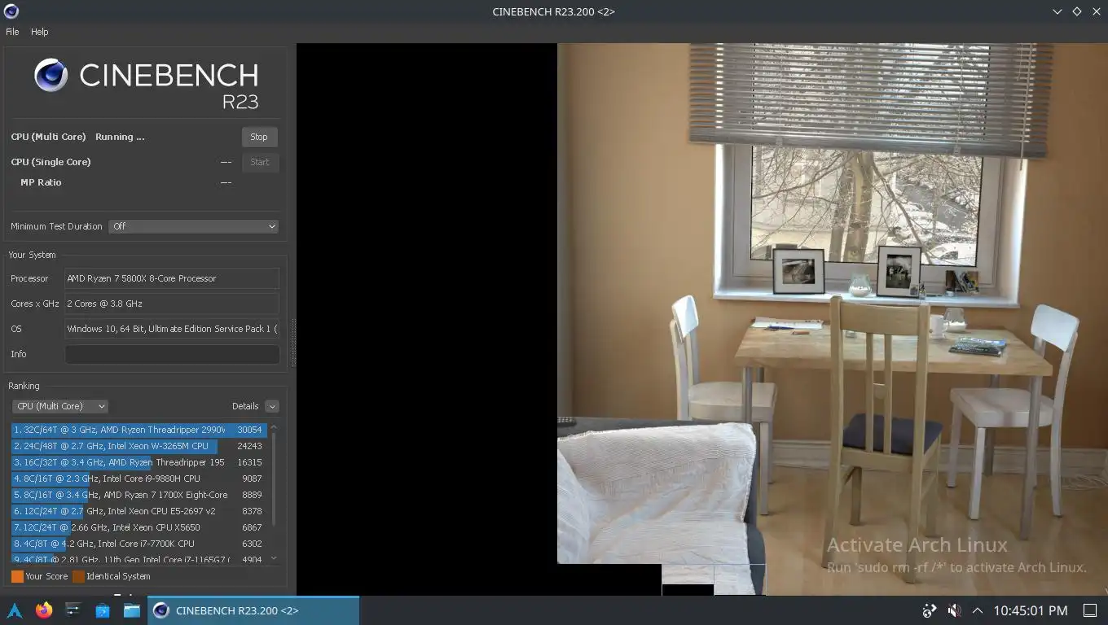Click the Your Score legend label
This screenshot has width=1108, height=625.
click(46, 576)
